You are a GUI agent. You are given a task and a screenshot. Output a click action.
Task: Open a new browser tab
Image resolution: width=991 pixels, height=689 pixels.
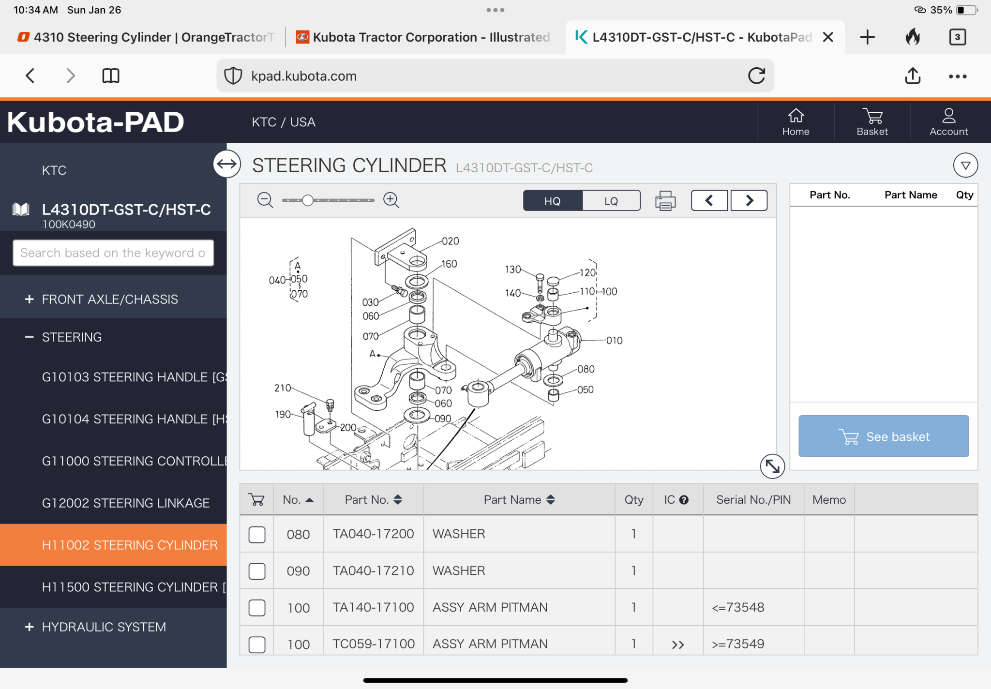point(867,37)
